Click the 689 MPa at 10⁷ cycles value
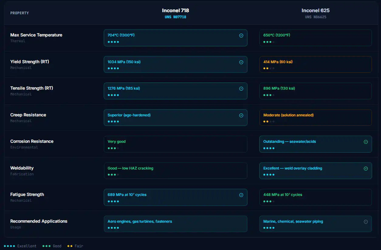 click(127, 195)
